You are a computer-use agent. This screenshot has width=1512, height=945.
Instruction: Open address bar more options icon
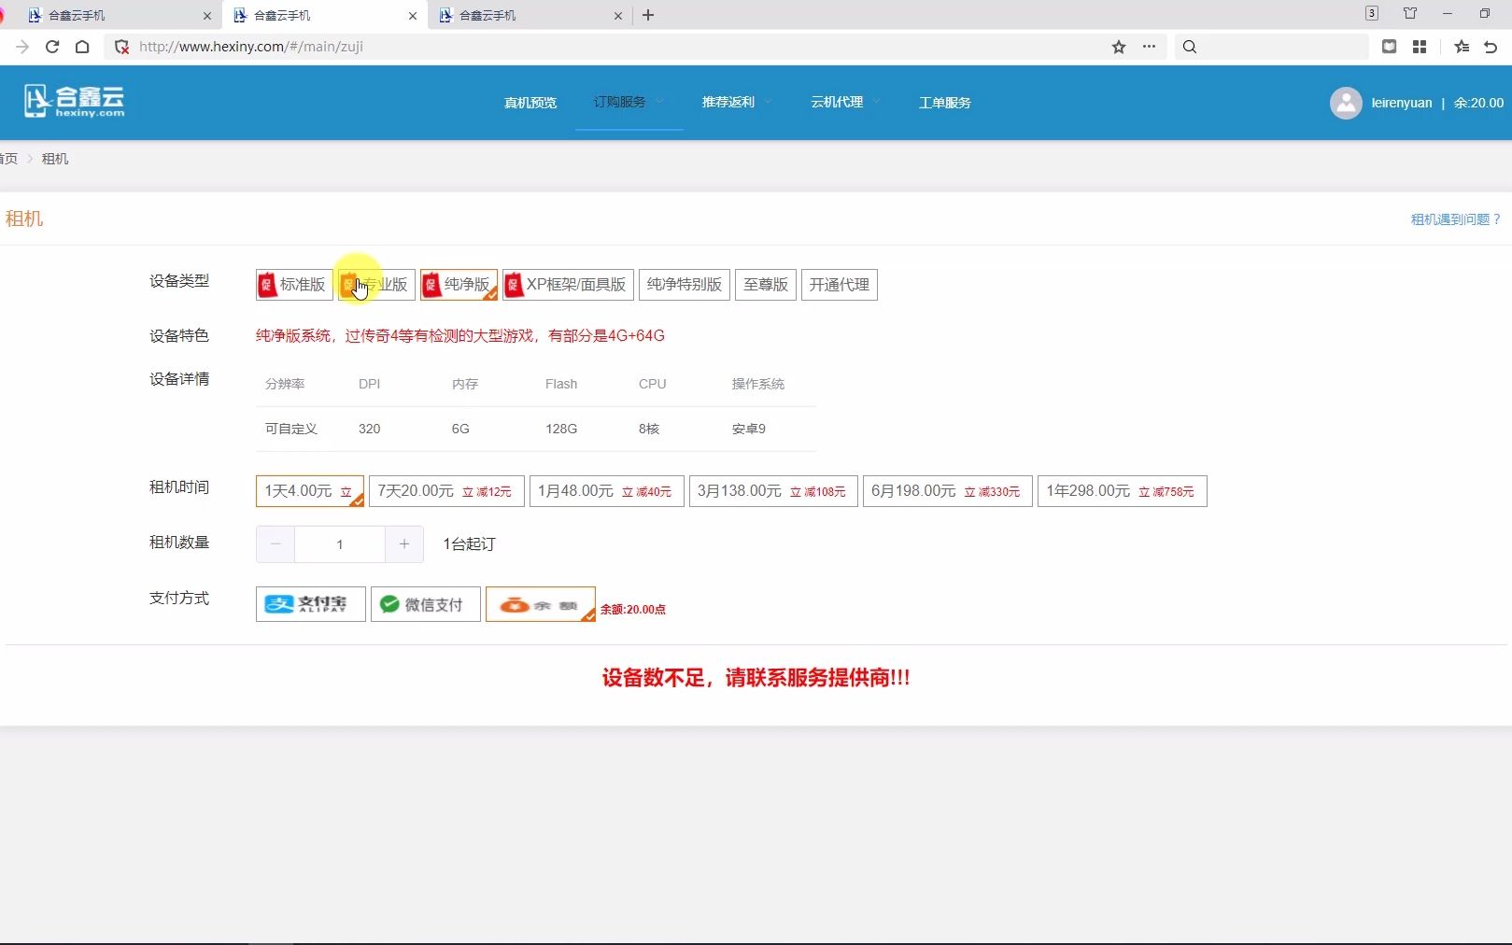point(1149,47)
